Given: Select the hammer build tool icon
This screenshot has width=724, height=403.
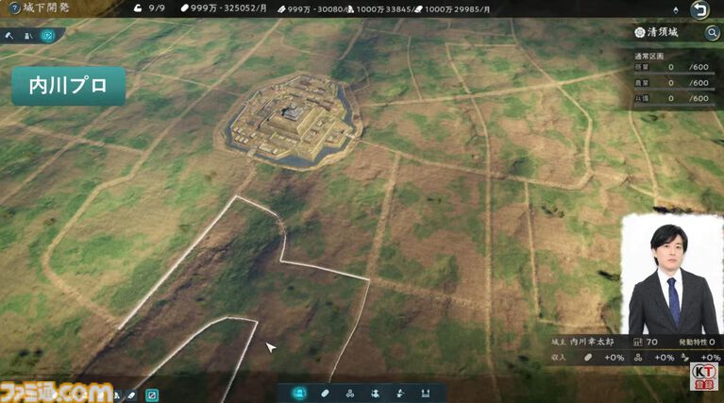Looking at the screenshot, I should click(8, 36).
